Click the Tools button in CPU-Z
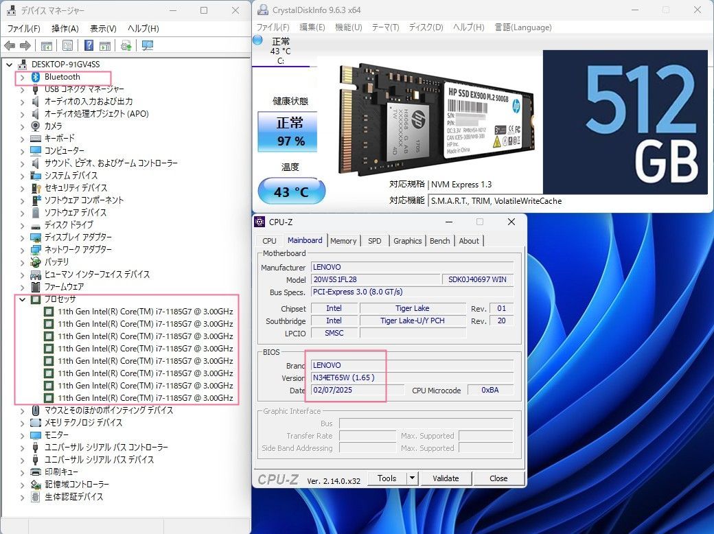The height and width of the screenshot is (534, 714). click(387, 478)
